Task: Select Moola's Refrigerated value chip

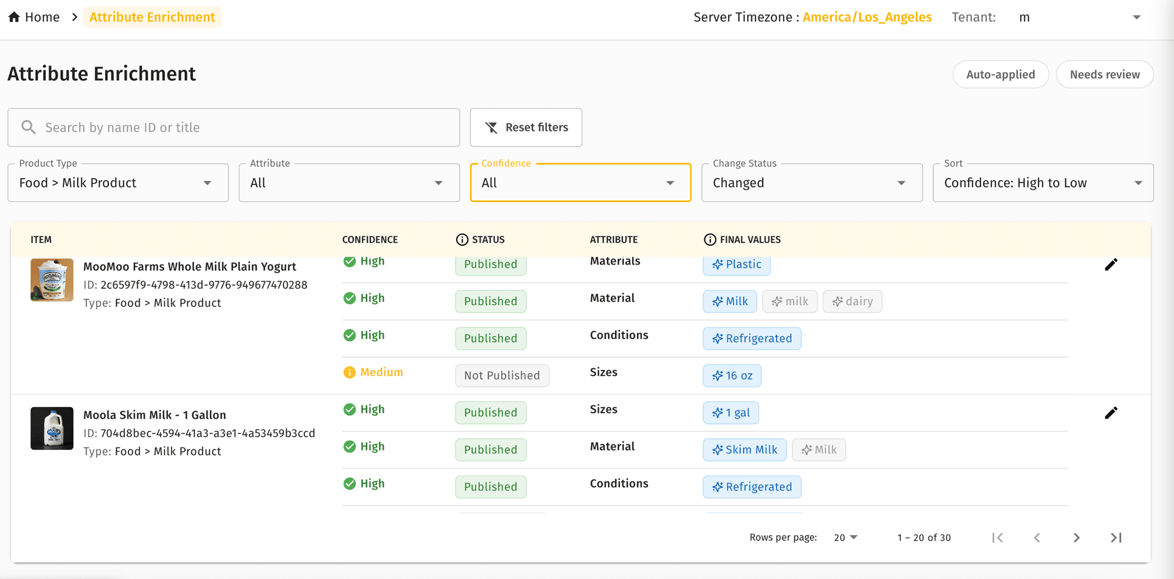Action: [752, 487]
